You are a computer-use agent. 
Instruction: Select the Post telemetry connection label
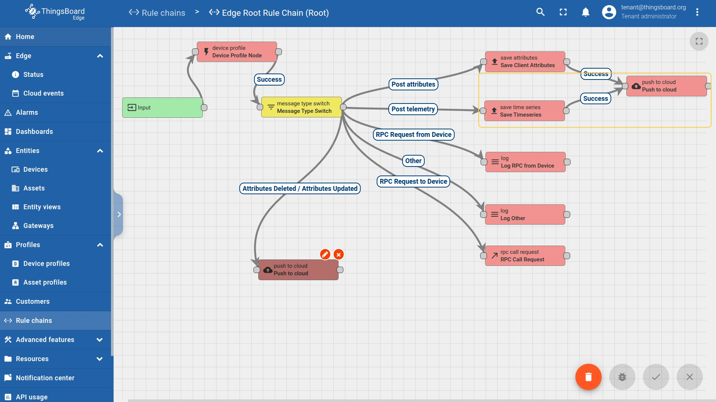[413, 109]
